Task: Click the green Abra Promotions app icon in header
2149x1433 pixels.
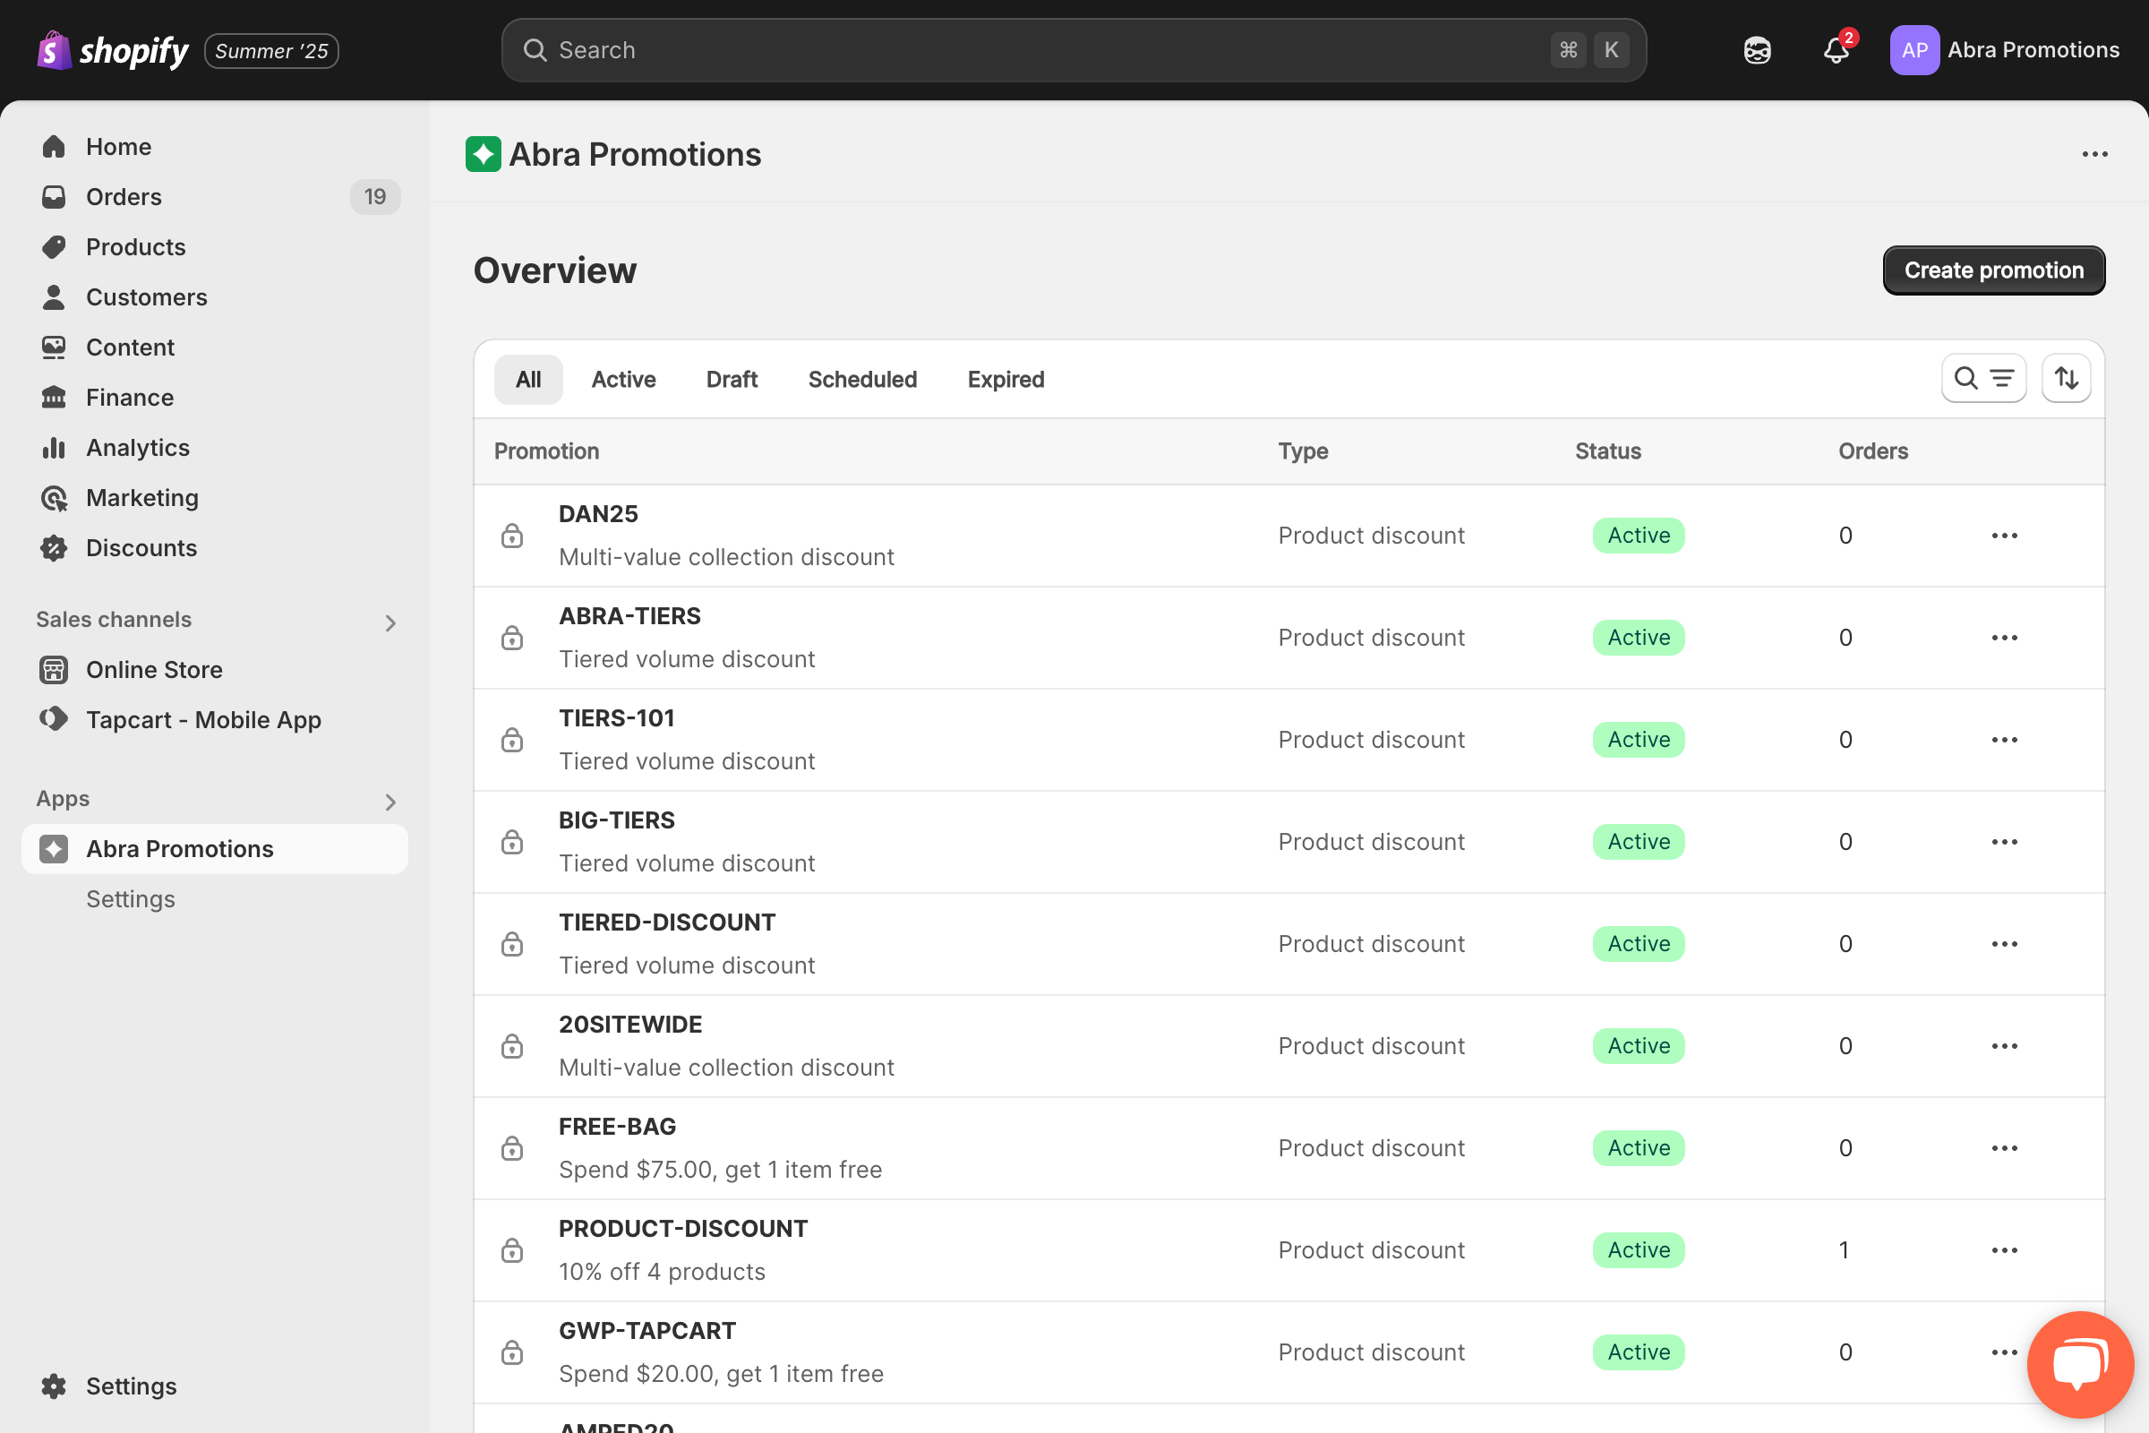Action: pyautogui.click(x=484, y=154)
